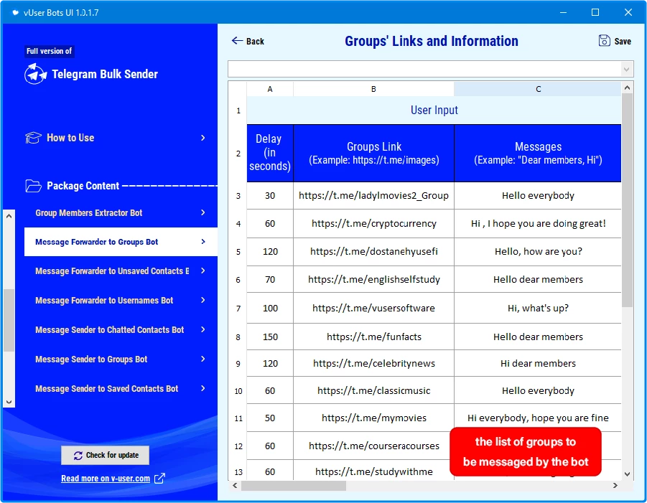
Task: Open Group Members Extractor Bot menu item
Action: point(121,212)
